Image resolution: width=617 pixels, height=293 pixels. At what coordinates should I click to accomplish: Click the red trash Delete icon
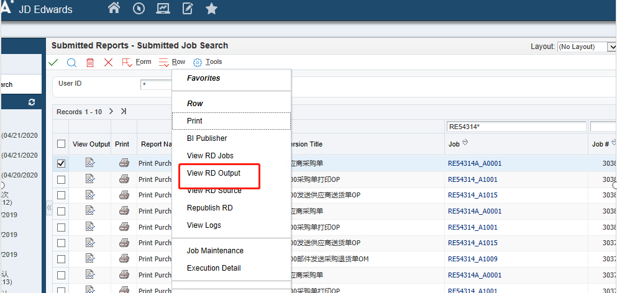click(x=90, y=62)
